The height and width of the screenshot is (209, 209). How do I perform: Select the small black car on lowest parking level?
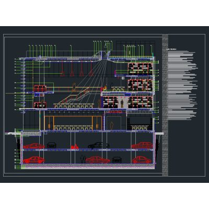click(x=117, y=160)
